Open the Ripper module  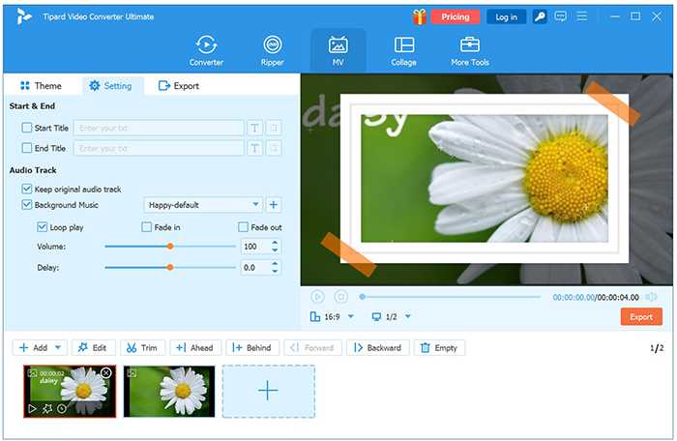(x=273, y=50)
